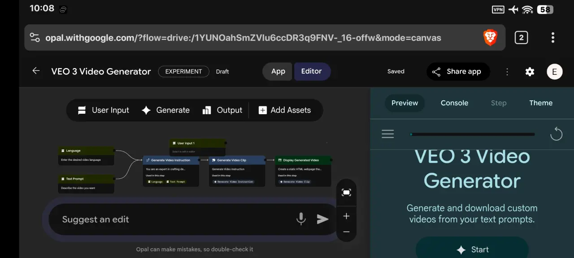
Task: Open more options beside Share app
Action: coord(507,72)
